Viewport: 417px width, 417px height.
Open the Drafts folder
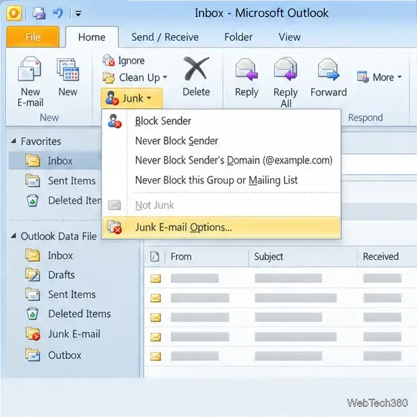(x=50, y=275)
